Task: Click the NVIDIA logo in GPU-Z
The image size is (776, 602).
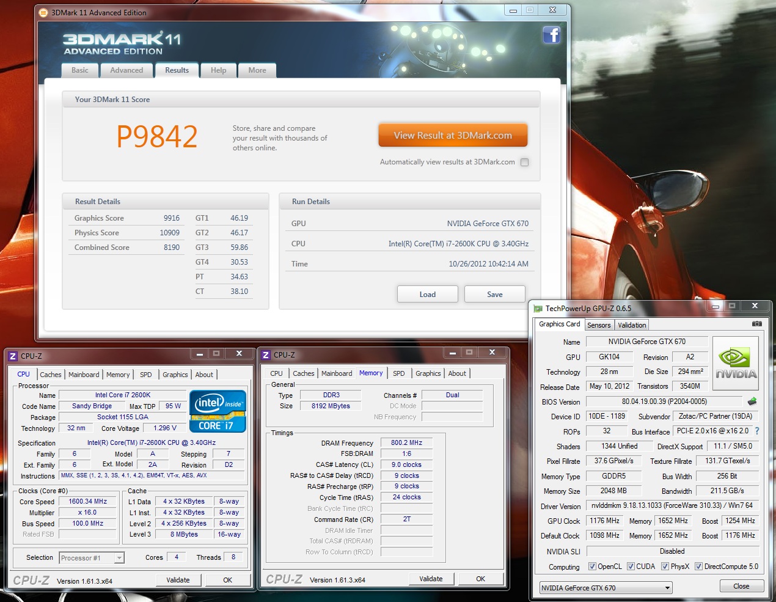Action: point(736,364)
